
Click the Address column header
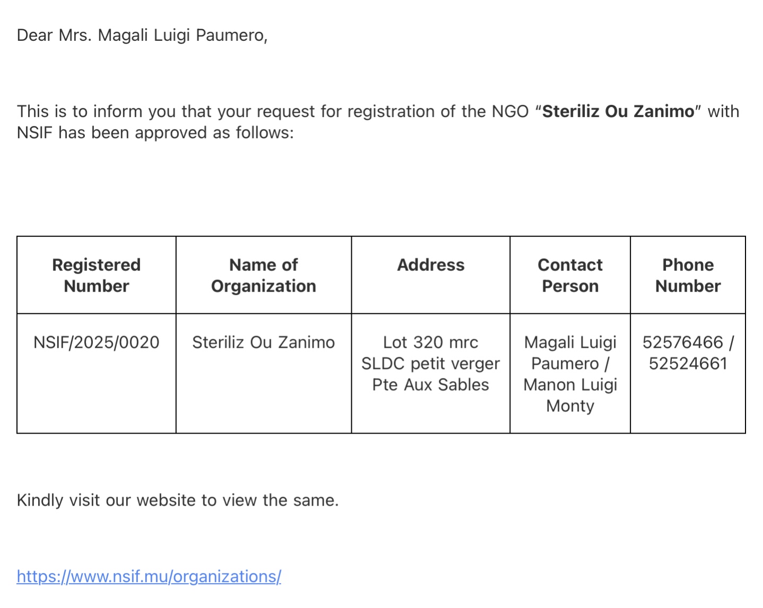coord(430,265)
